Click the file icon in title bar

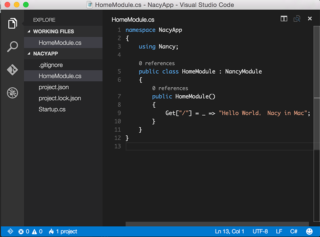(x=89, y=5)
